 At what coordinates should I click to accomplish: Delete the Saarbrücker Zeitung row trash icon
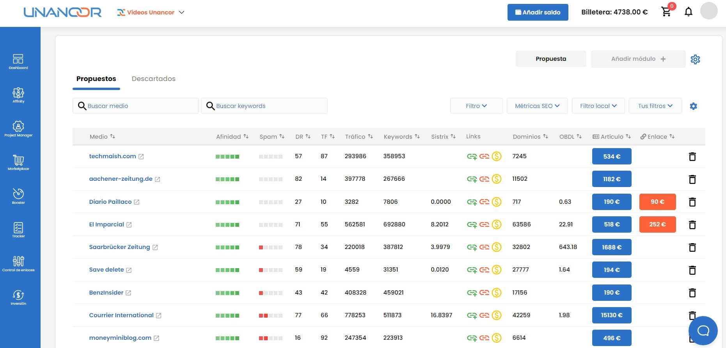(x=692, y=247)
